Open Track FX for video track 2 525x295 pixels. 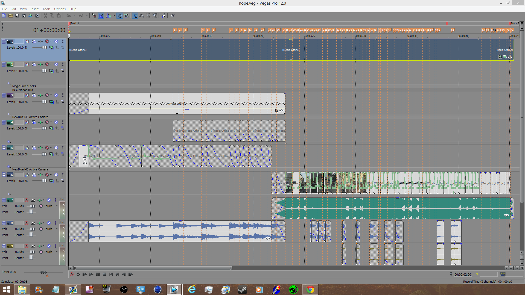click(40, 64)
